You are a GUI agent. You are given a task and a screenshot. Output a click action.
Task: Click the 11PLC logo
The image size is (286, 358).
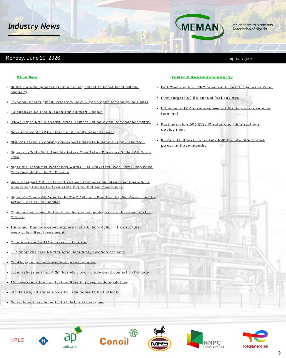click(28, 340)
